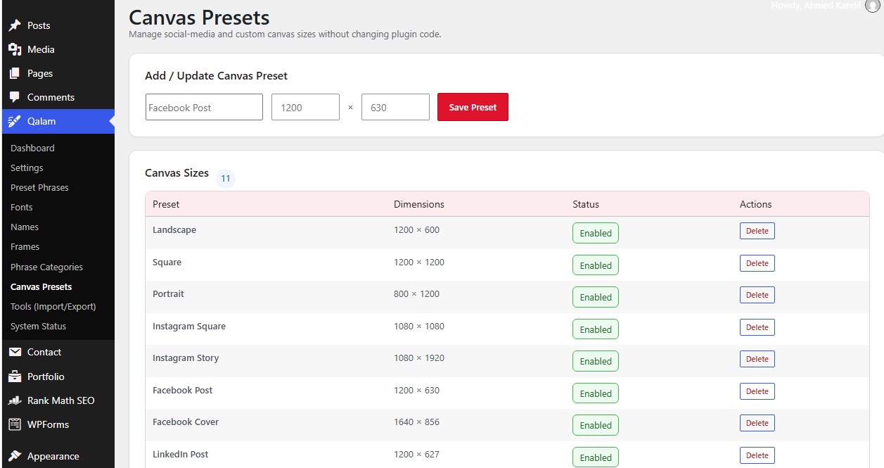Screen dimensions: 884x468
Task: Click the Pages icon in sidebar
Action: tap(15, 73)
